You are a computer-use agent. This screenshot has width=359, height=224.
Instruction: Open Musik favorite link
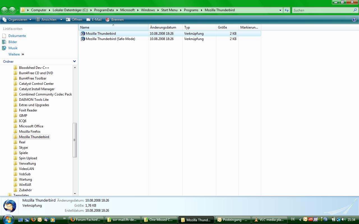click(x=13, y=48)
